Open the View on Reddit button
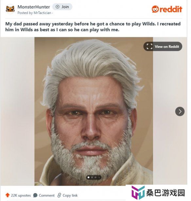Screen dimensions: 191x201 (x=163, y=46)
